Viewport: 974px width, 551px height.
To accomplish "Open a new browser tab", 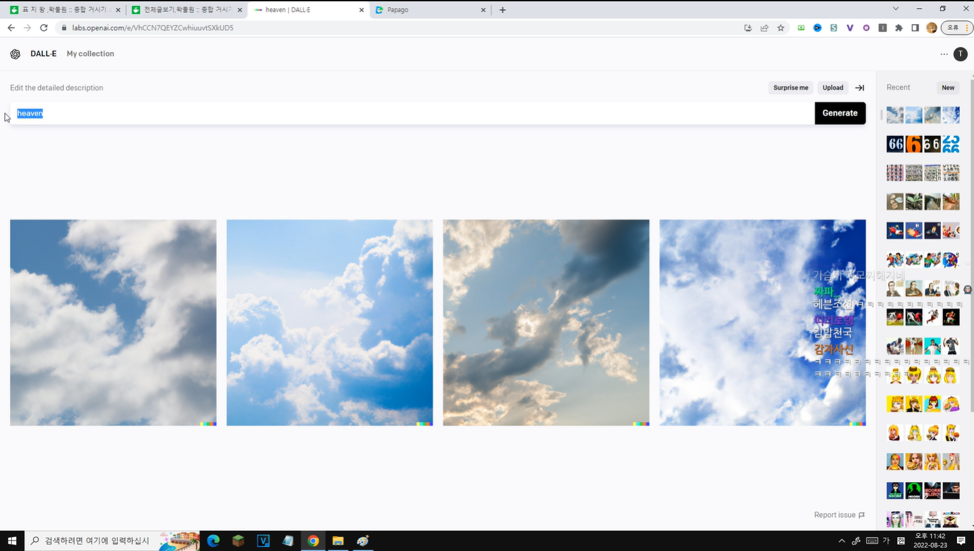I will click(502, 10).
